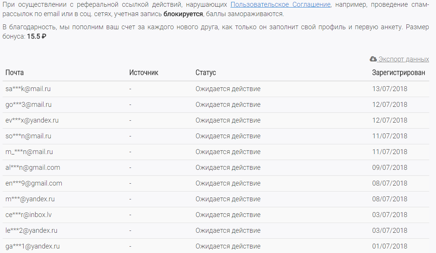
Task: Click the en***9@gmail.com email entry
Action: coord(34,183)
